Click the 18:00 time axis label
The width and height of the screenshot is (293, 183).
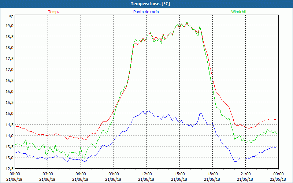tap(213, 174)
